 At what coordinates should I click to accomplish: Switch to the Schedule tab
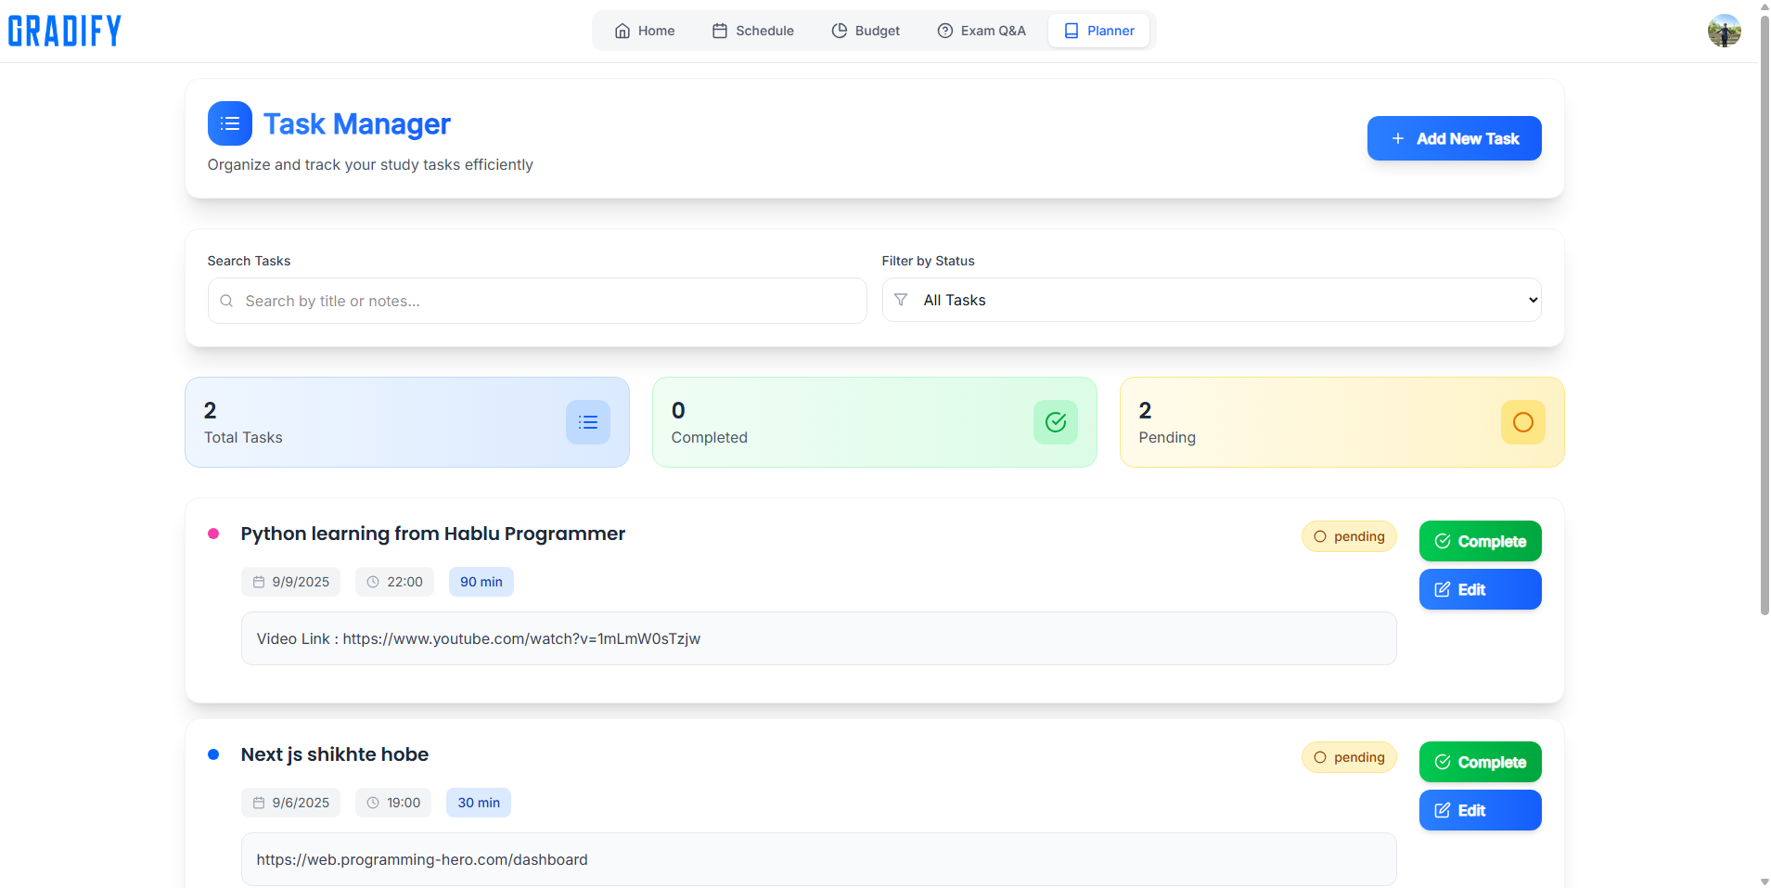[x=753, y=31]
